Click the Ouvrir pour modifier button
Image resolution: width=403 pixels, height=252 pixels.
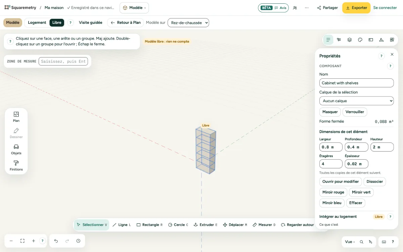(x=341, y=182)
